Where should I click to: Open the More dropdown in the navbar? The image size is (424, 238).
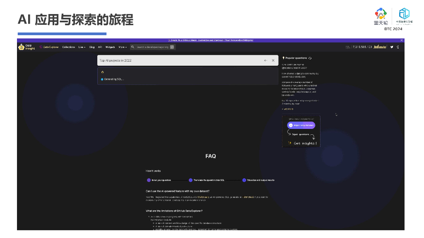122,47
